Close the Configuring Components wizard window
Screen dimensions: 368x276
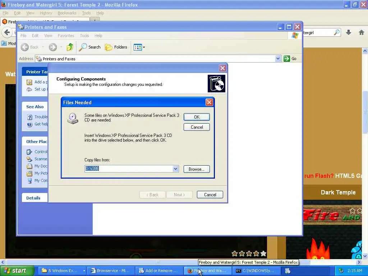[x=222, y=68]
